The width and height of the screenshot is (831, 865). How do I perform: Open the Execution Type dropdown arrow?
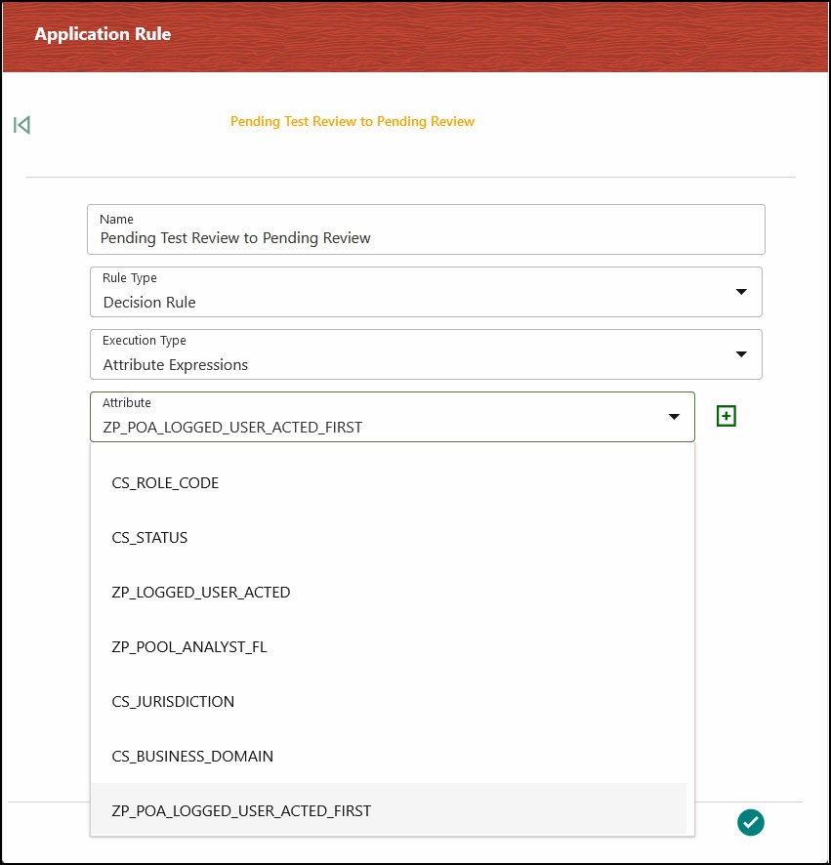click(741, 354)
